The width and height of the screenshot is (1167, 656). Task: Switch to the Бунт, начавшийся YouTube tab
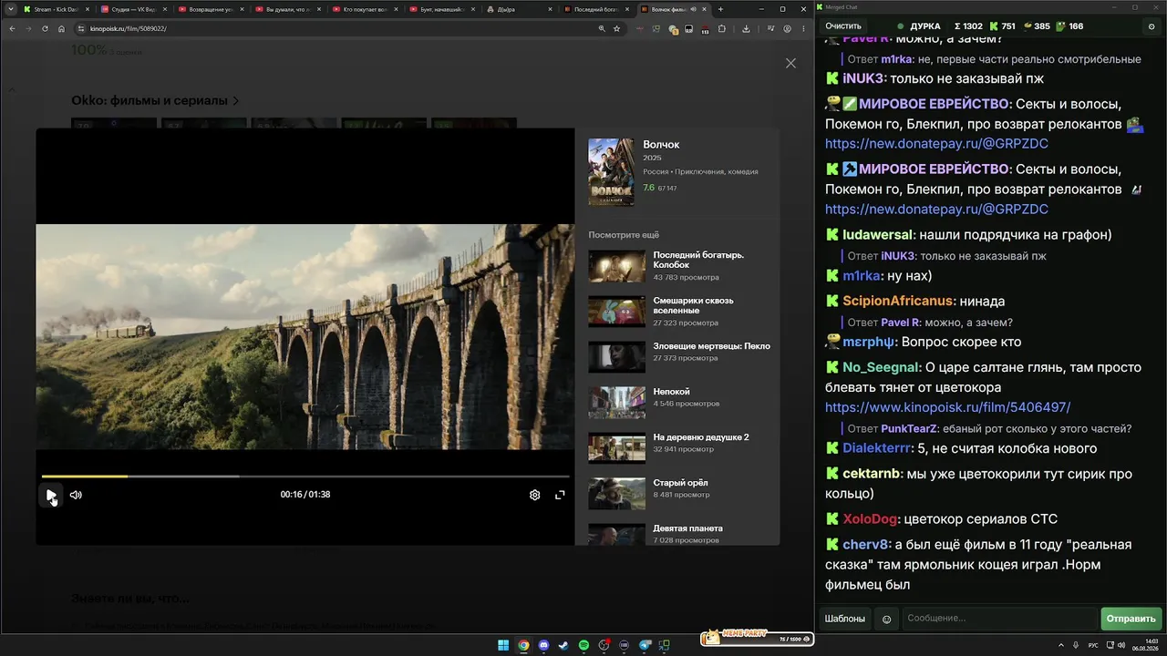pos(442,9)
